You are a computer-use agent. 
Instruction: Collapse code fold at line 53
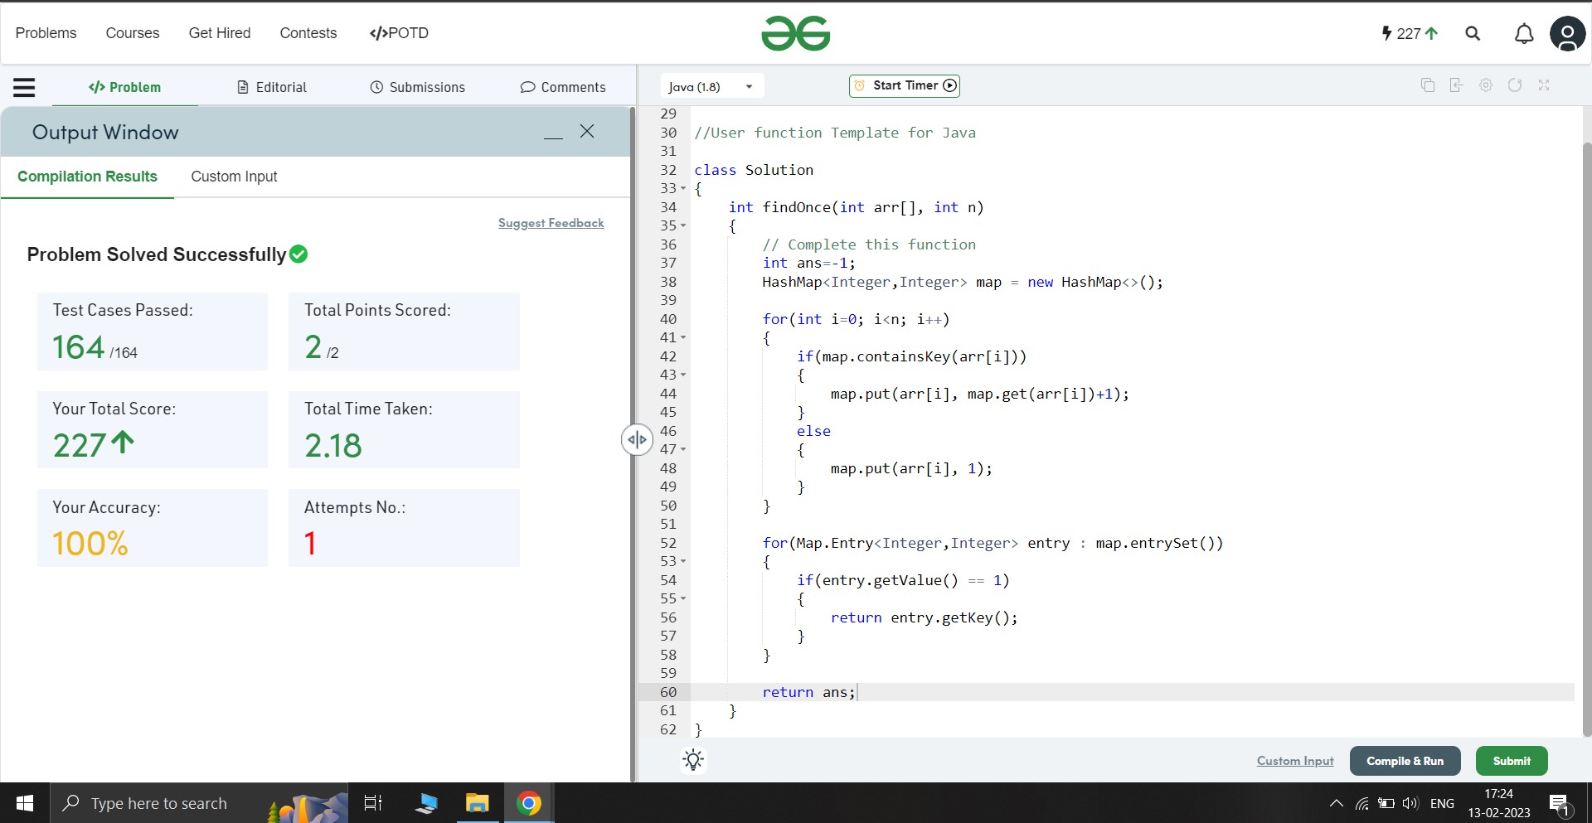[683, 562]
